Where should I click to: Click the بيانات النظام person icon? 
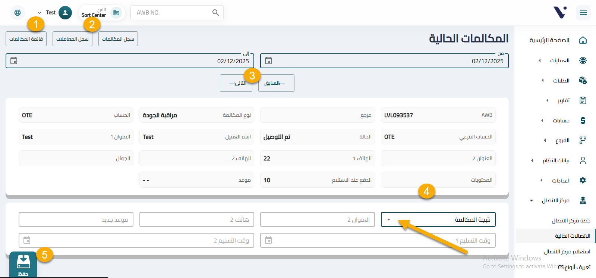click(583, 160)
